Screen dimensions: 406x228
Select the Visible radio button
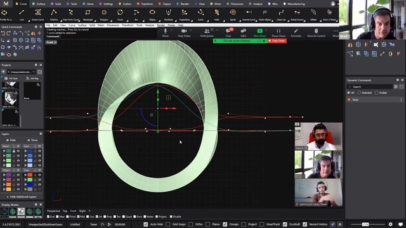[x=376, y=92]
